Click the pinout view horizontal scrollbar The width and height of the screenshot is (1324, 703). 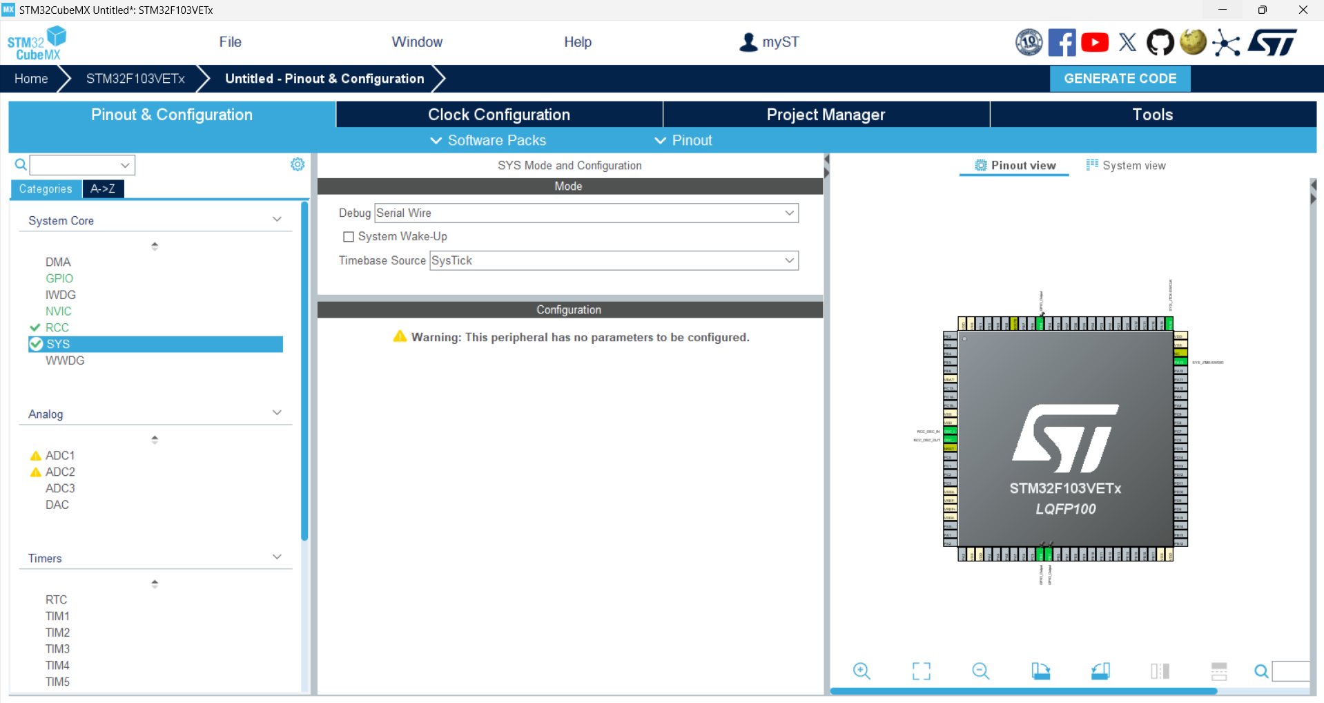tap(1023, 691)
